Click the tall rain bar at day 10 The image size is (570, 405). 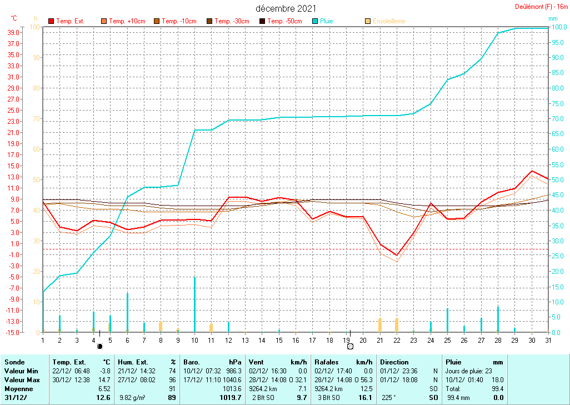pos(194,304)
